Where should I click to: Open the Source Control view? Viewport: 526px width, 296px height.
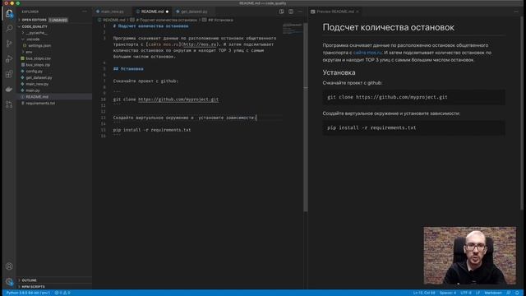pos(9,44)
